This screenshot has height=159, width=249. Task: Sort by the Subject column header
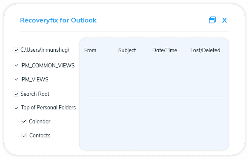point(127,50)
